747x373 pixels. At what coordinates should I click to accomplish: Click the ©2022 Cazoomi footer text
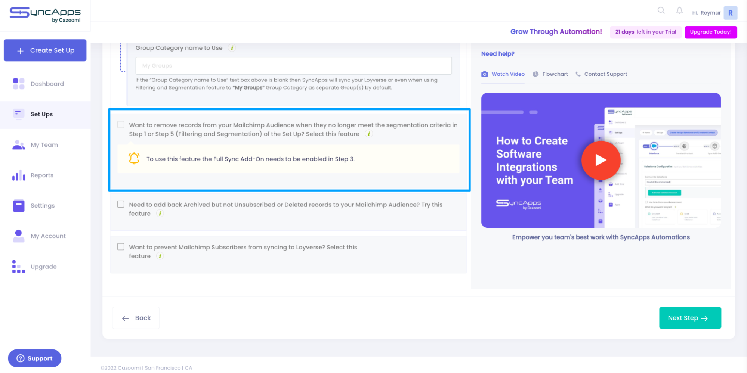coord(146,368)
